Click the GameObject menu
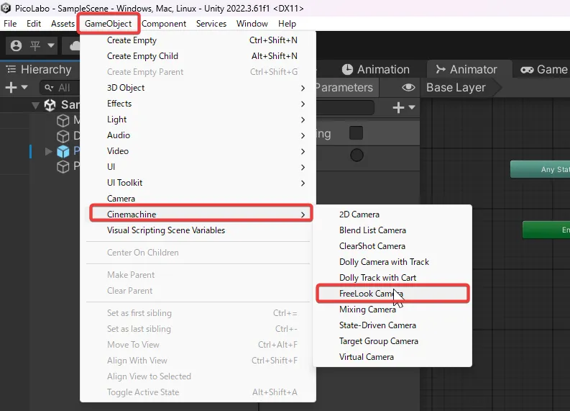 109,24
